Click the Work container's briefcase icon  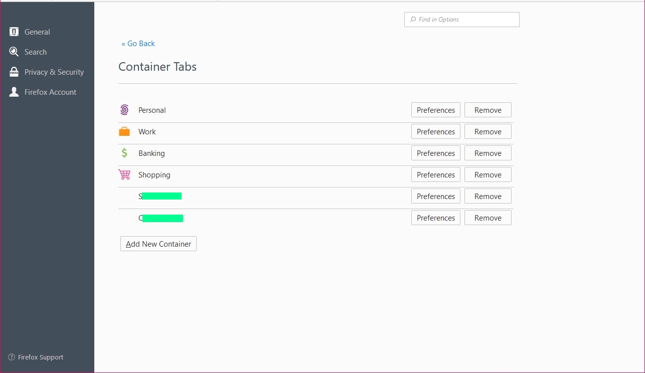tap(124, 131)
